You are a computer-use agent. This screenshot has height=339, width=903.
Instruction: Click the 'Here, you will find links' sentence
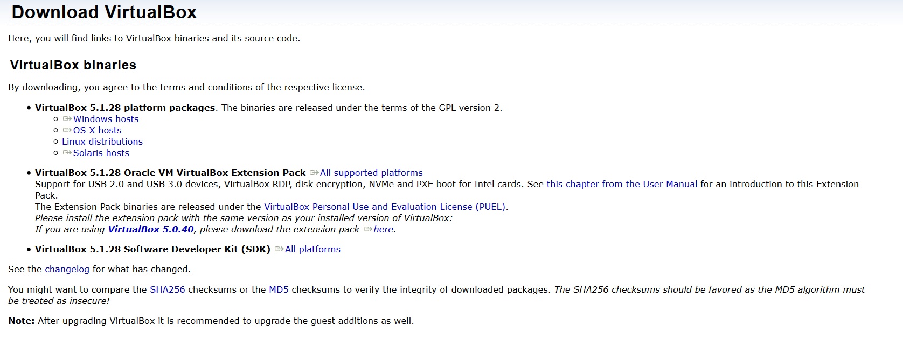tap(154, 38)
